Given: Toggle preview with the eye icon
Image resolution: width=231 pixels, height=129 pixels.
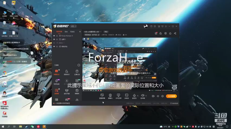Looking at the screenshot, I should (158, 96).
